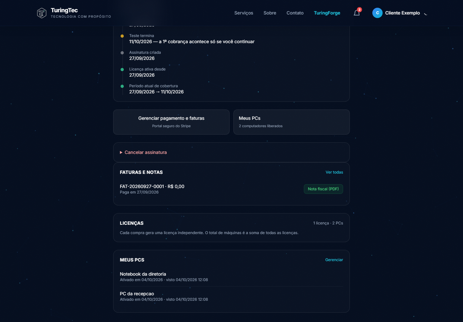
Task: Click the FATURAS E NOTAS heading
Action: 141,172
